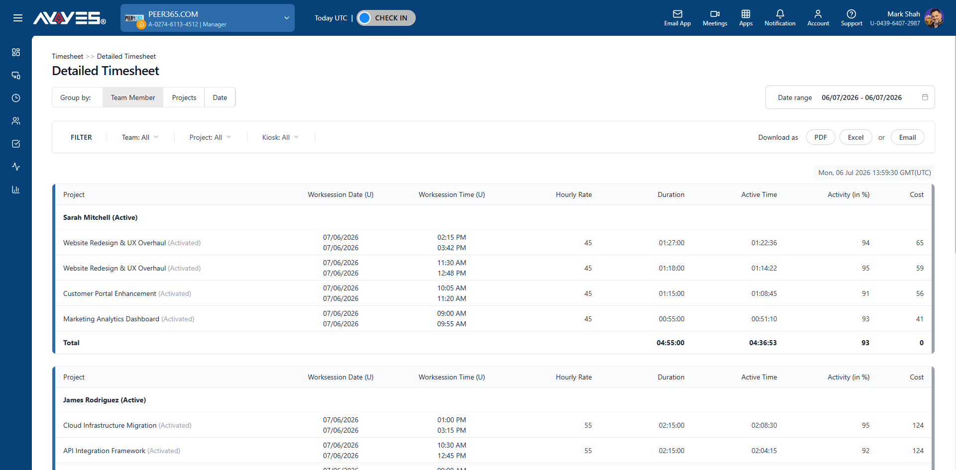Viewport: 956px width, 470px height.
Task: Click Sarah's total active time 04:36:53
Action: click(x=763, y=343)
